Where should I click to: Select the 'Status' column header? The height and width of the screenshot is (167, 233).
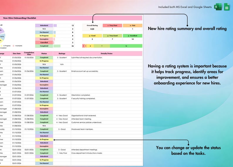pos(44,53)
